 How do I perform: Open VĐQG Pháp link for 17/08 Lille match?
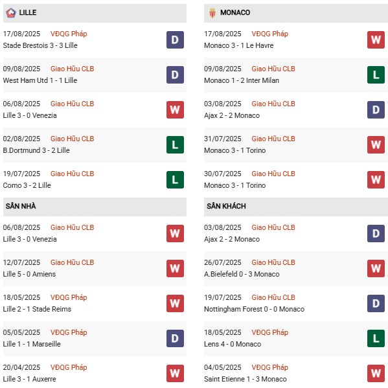[x=69, y=34]
